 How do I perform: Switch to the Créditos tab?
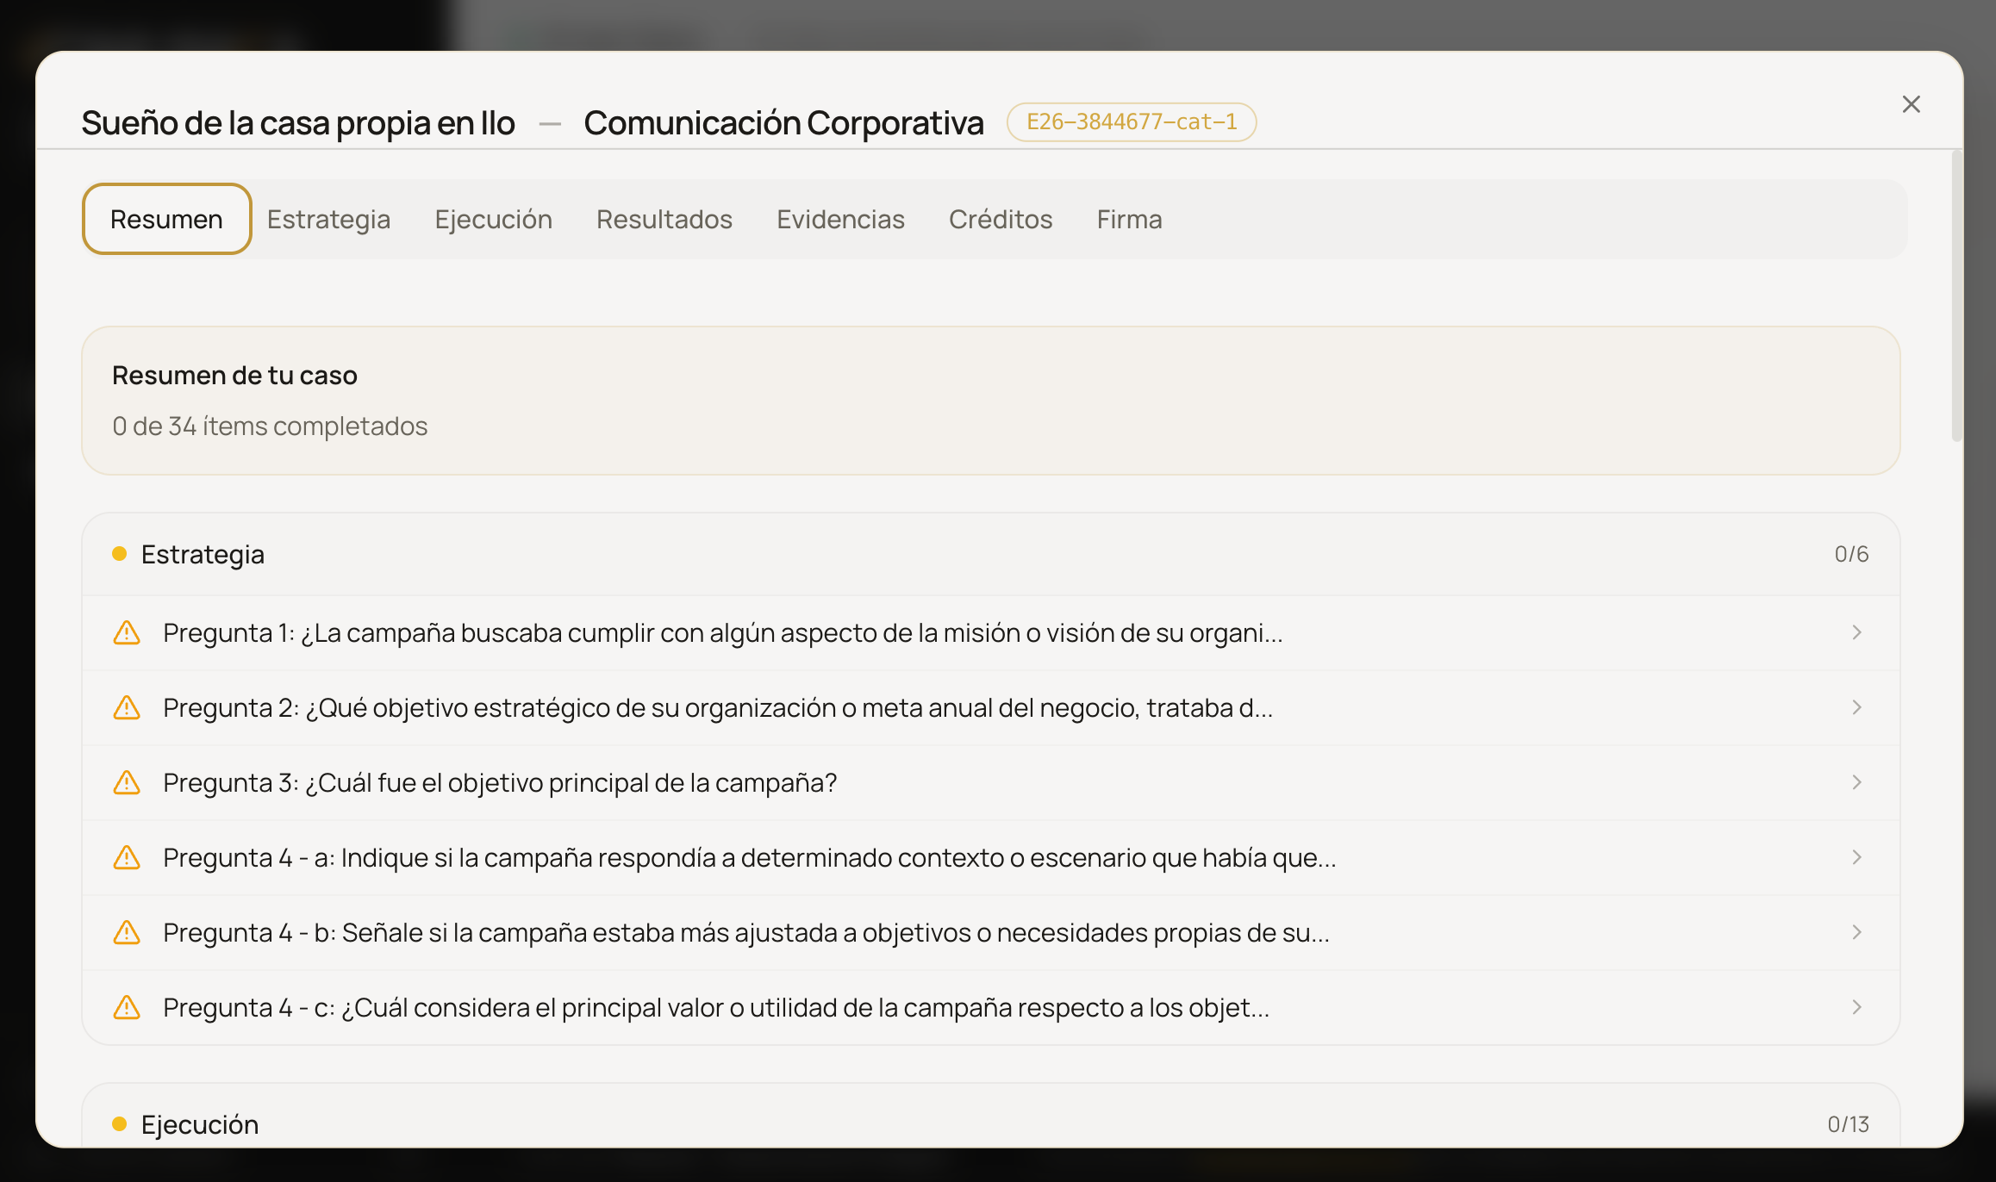(x=1000, y=219)
